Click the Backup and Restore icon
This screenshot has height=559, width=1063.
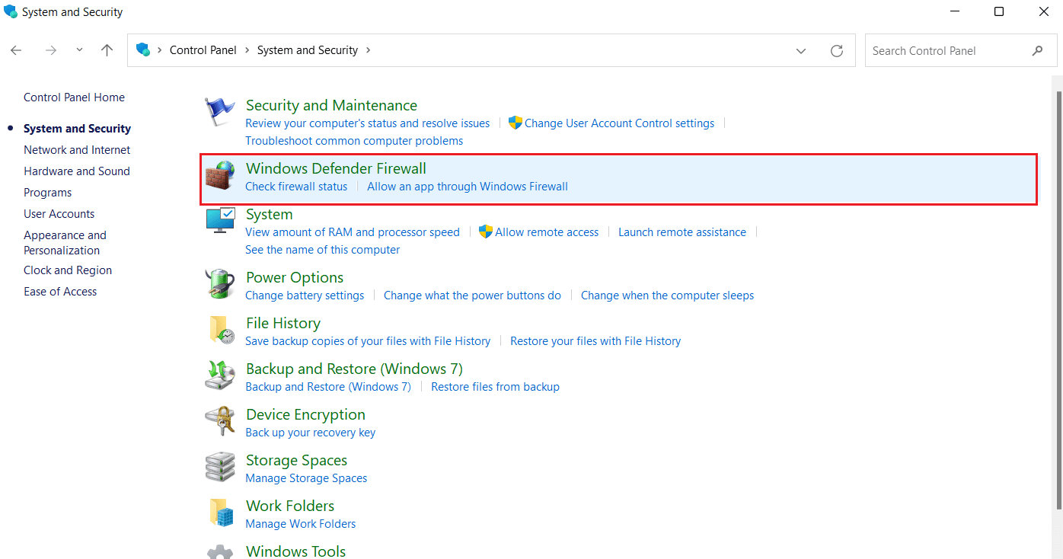220,375
